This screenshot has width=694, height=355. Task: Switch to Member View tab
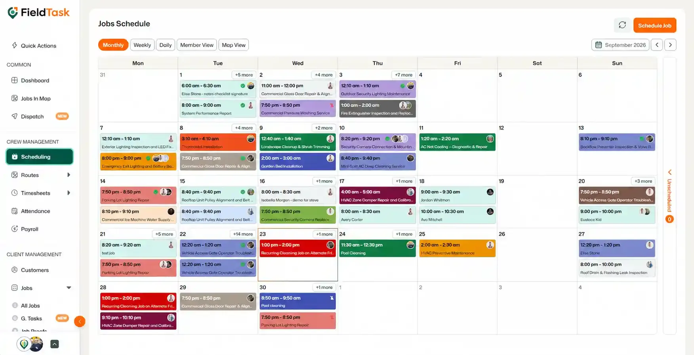197,45
